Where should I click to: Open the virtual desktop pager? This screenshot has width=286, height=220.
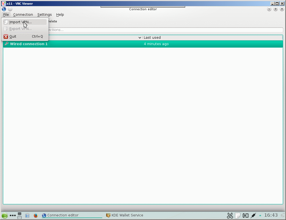(x=19, y=216)
